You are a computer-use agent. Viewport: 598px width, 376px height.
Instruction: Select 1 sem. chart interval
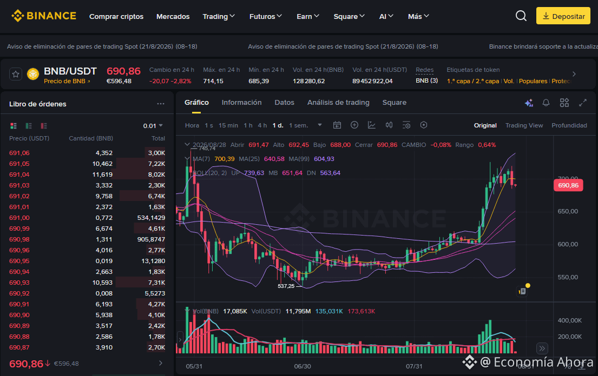coord(298,125)
